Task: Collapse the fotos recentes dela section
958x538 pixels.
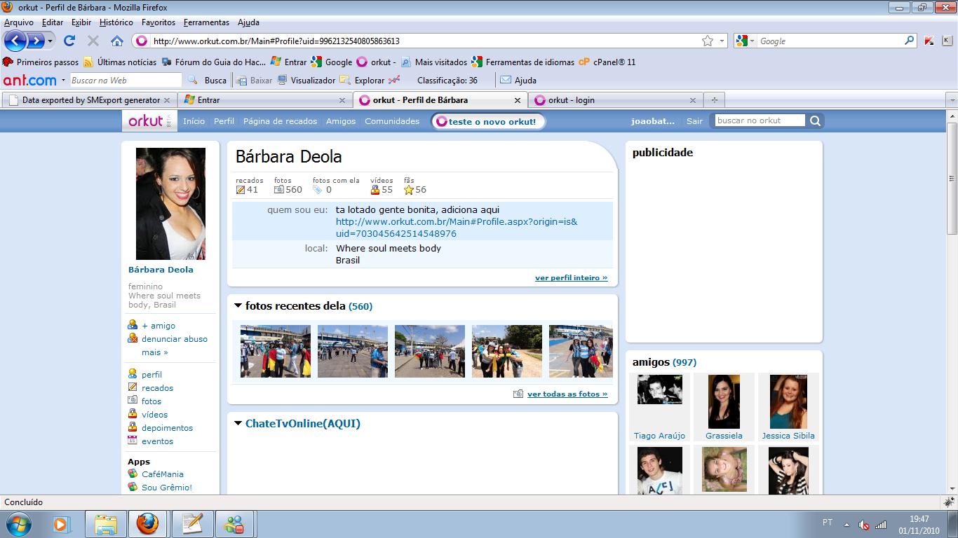Action: pos(237,305)
